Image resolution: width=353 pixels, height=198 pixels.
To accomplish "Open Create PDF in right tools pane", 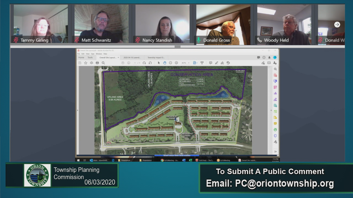I will coord(275,75).
